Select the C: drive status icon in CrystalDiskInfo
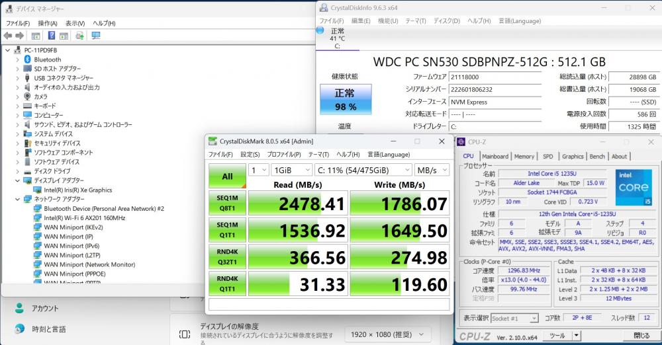The width and height of the screenshot is (662, 345). tap(320, 30)
